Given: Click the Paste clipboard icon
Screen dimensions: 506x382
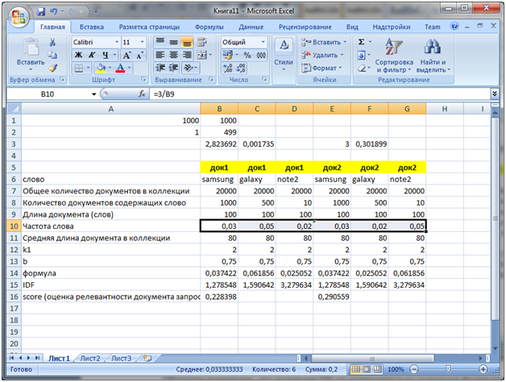Looking at the screenshot, I should [31, 48].
